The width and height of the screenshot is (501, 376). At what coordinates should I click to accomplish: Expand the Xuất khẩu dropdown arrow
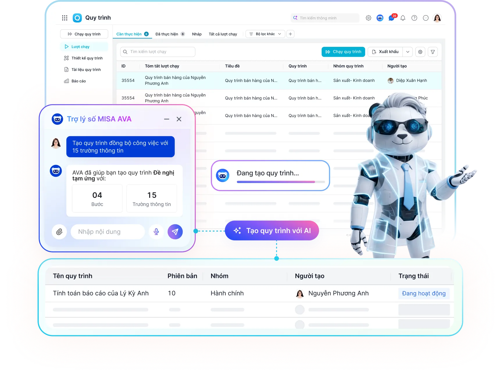408,52
